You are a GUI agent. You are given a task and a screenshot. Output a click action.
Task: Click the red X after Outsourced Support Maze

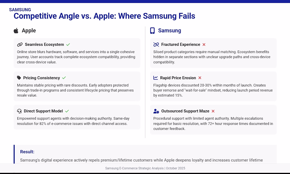213,111
